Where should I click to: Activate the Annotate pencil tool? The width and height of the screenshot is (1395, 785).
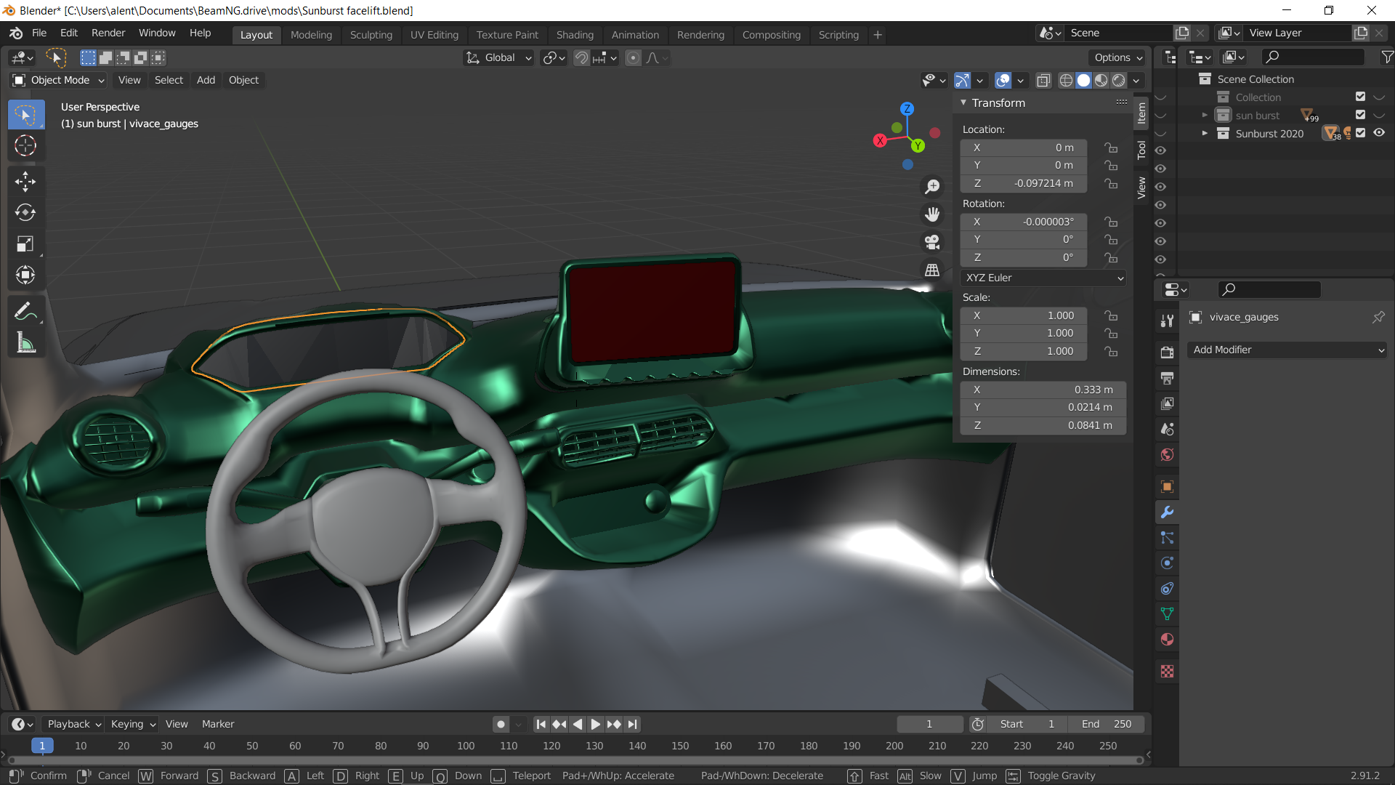25,312
